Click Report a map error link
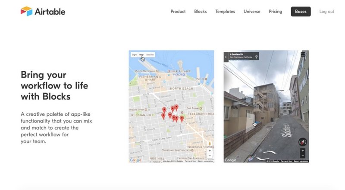This screenshot has width=345, height=190. point(205,161)
